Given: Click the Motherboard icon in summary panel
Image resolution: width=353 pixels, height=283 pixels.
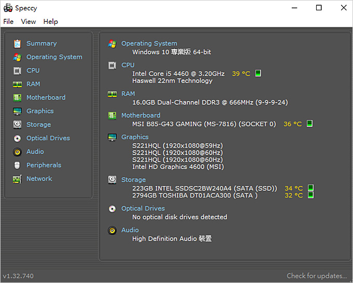Looking at the screenshot, I should click(x=112, y=116).
